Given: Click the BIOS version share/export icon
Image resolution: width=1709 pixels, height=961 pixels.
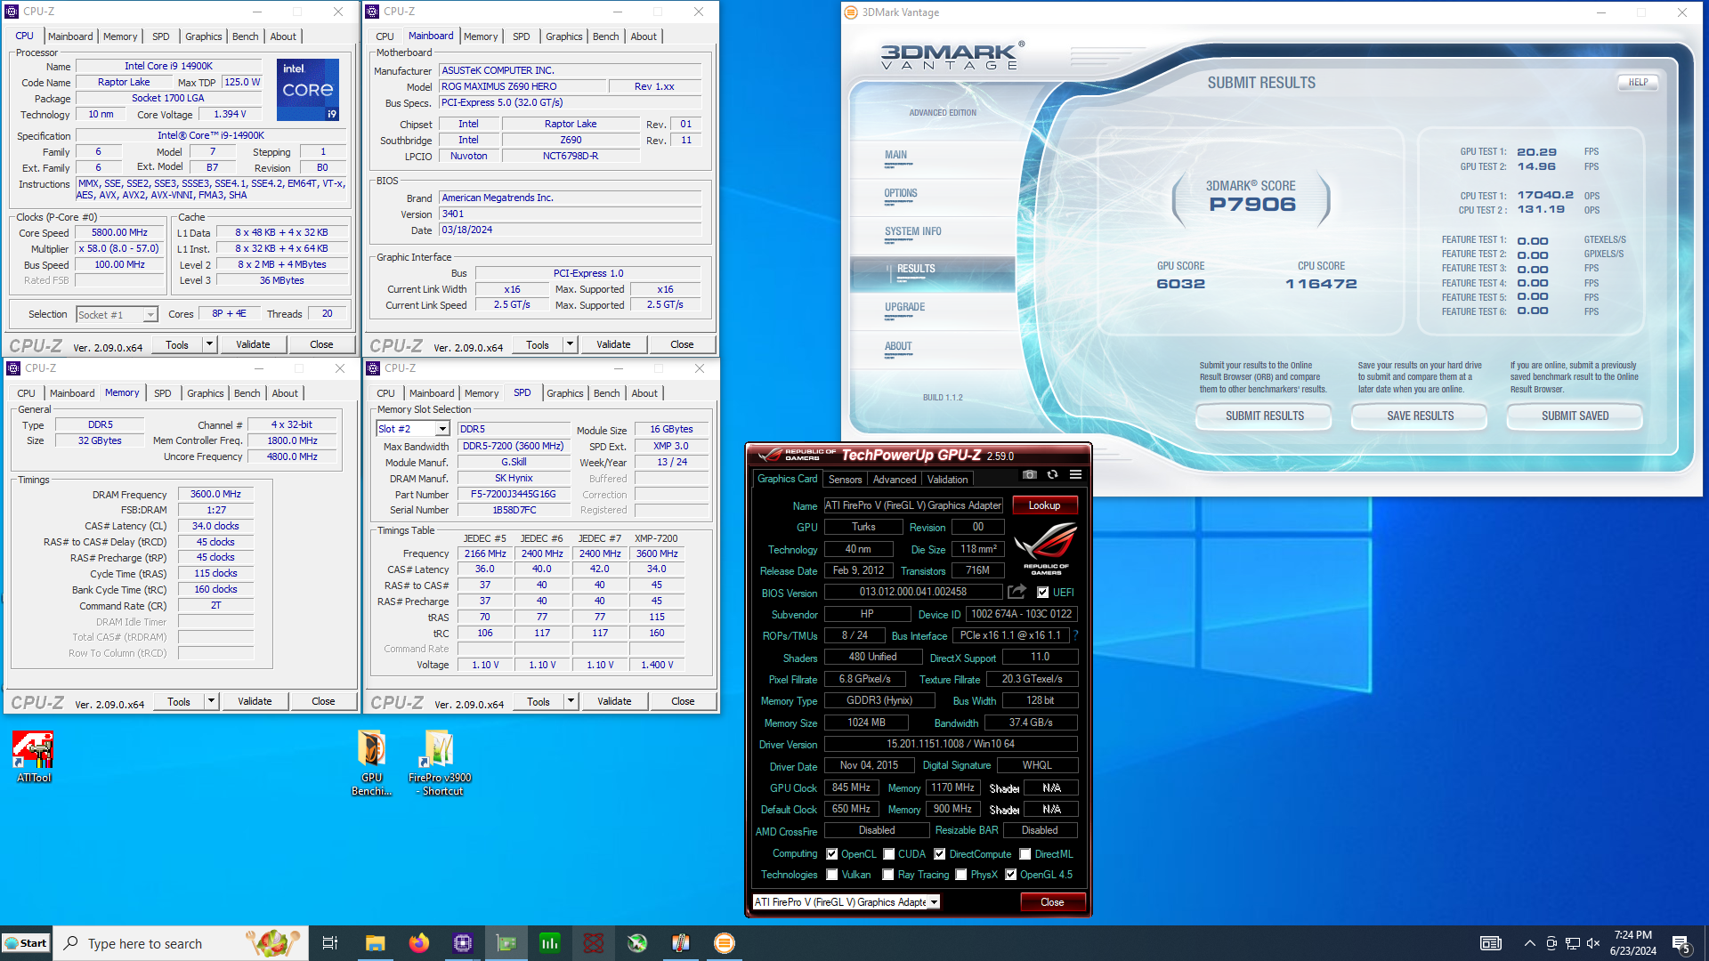Looking at the screenshot, I should tap(1016, 592).
